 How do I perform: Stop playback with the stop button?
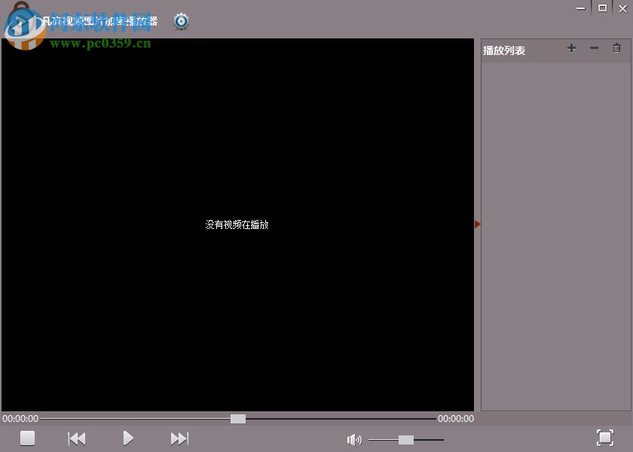point(27,438)
